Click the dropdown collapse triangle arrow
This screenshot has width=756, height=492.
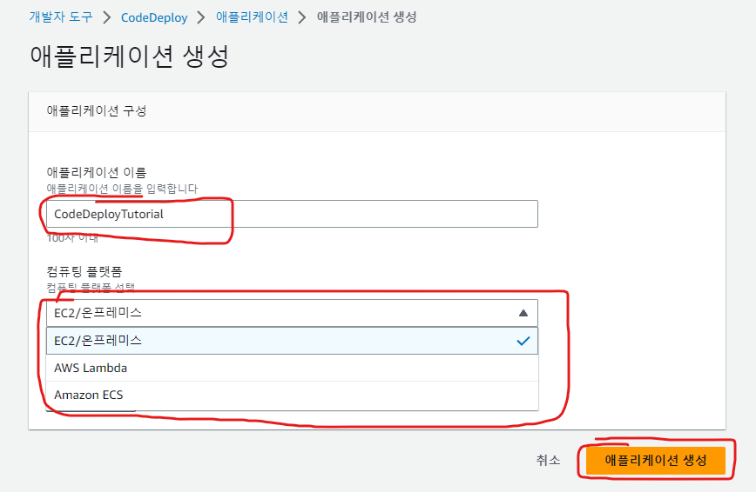pos(523,313)
